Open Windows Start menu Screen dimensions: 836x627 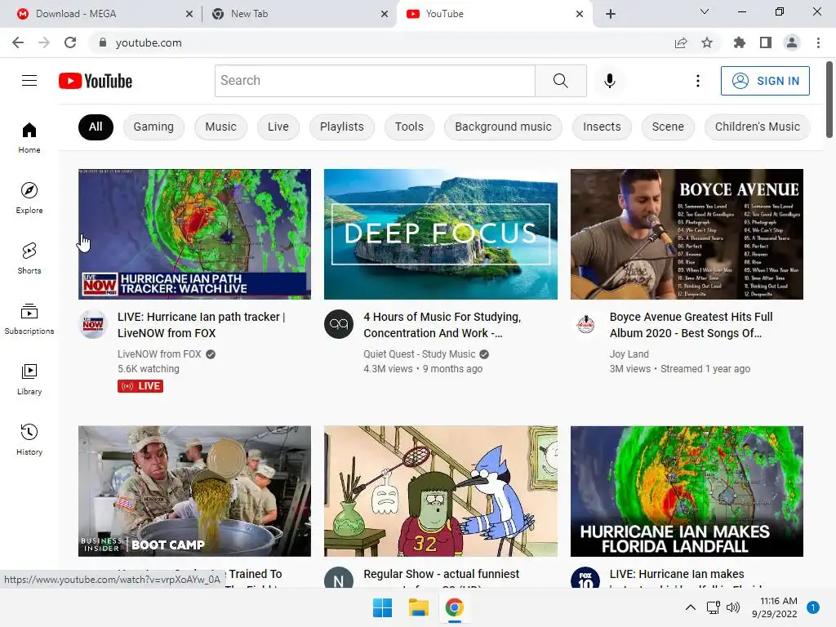coord(382,607)
